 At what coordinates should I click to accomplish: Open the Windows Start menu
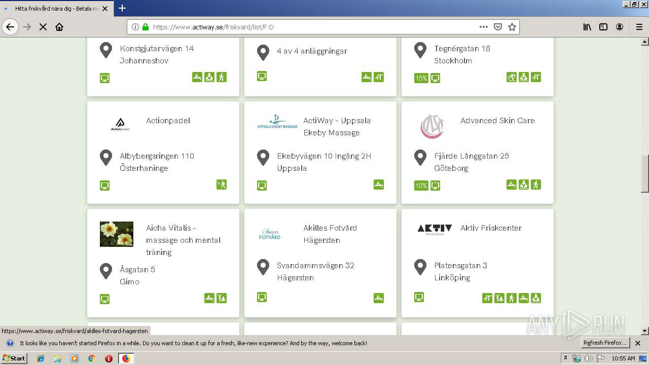point(14,358)
